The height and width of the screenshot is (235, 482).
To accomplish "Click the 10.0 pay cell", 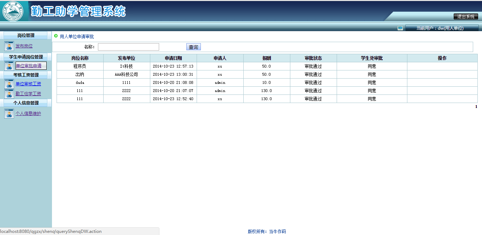I will [x=267, y=82].
